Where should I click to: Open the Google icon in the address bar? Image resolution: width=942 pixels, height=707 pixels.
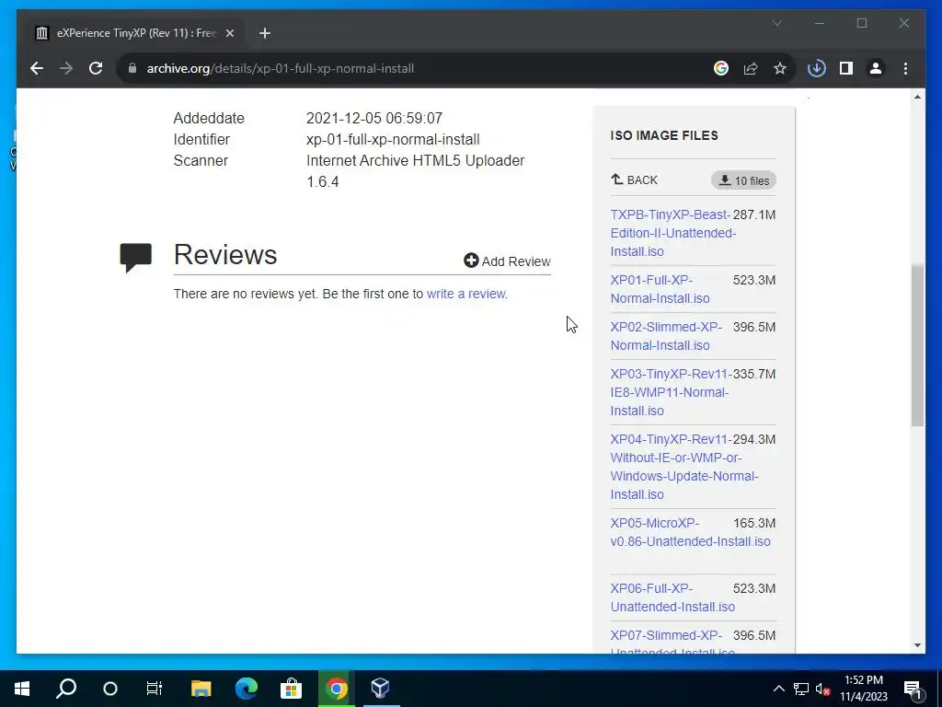coord(721,68)
